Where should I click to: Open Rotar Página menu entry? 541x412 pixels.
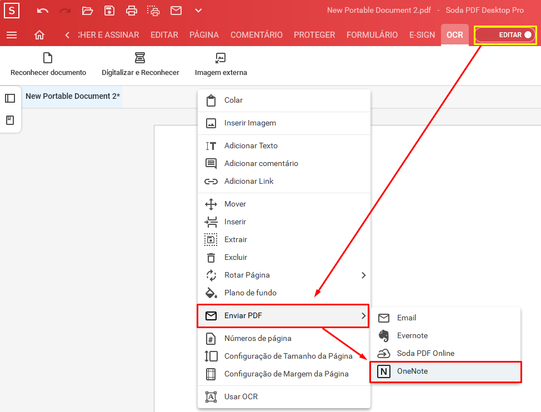284,275
